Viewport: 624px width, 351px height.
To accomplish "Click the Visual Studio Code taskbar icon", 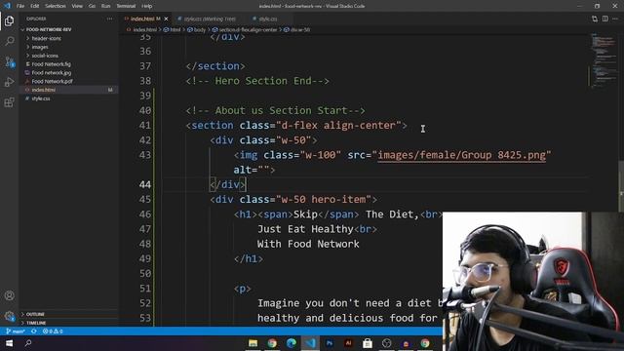I will (x=310, y=343).
